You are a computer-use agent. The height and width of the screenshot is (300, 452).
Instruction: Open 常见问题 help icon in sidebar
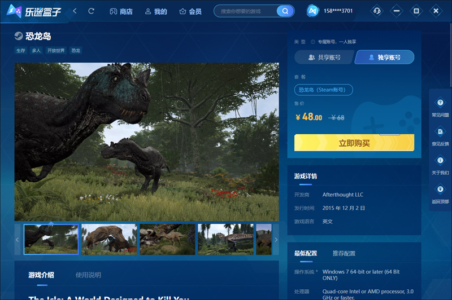pos(440,103)
